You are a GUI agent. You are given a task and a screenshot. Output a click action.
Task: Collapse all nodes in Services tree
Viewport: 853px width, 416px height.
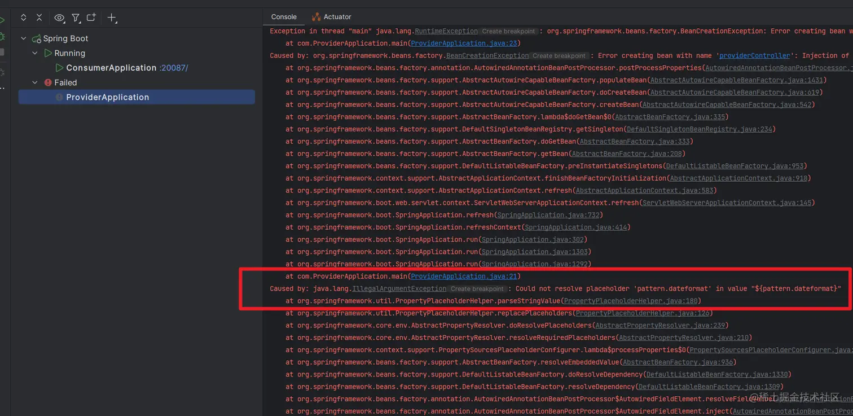(x=39, y=17)
